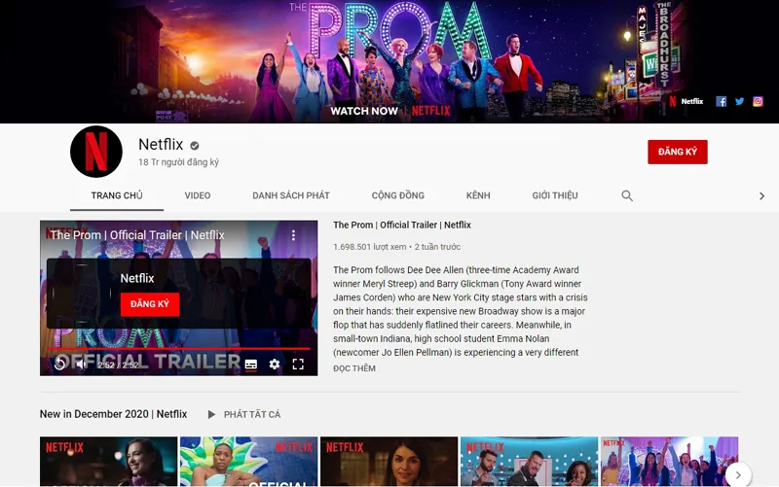Search the channel with magnifier icon
Image resolution: width=779 pixels, height=487 pixels.
tap(627, 196)
